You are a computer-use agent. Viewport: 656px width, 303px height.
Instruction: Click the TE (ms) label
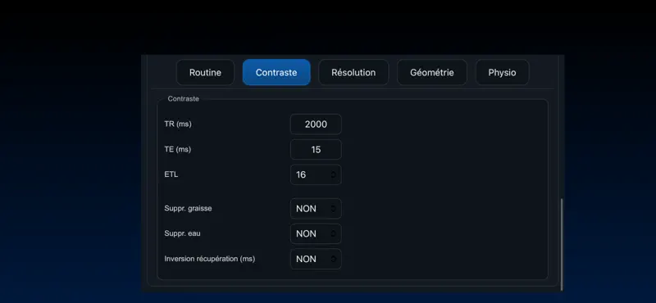pyautogui.click(x=177, y=149)
